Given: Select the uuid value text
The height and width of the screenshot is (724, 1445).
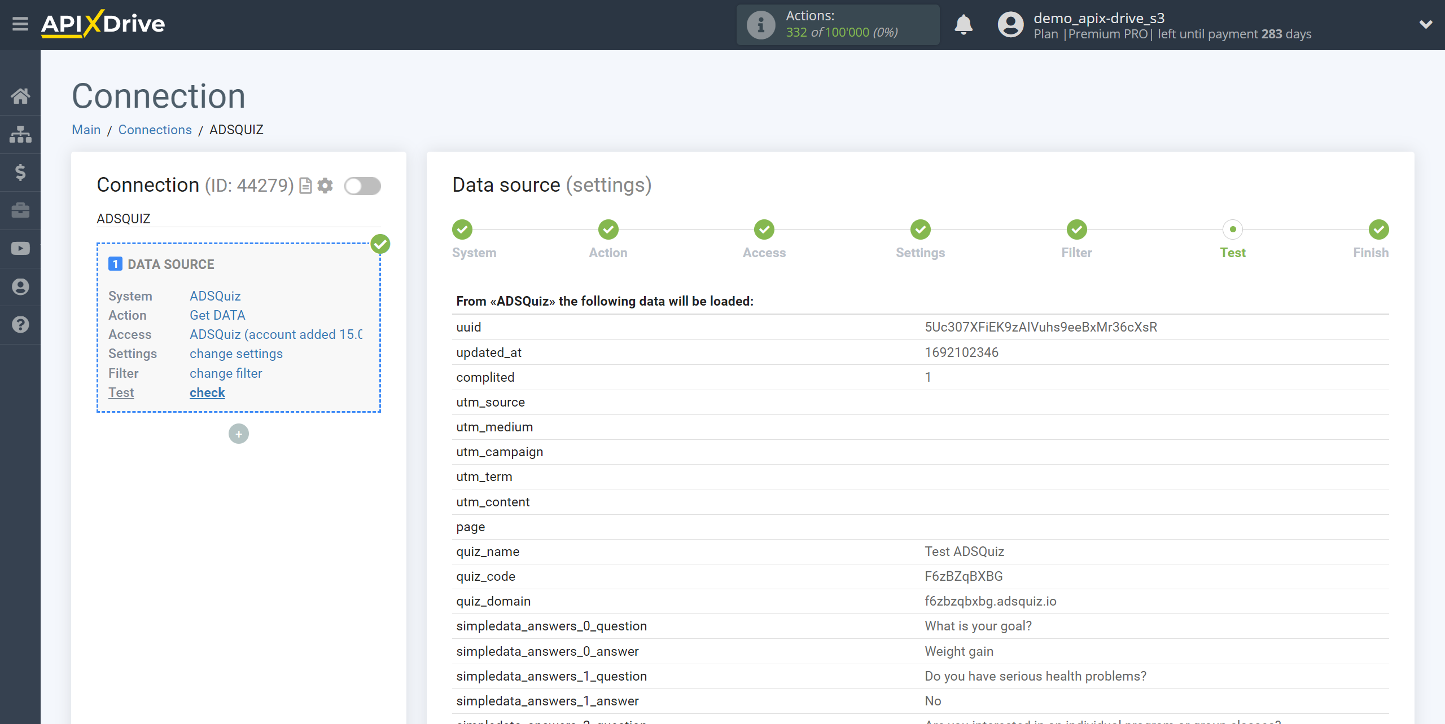Looking at the screenshot, I should (1041, 327).
